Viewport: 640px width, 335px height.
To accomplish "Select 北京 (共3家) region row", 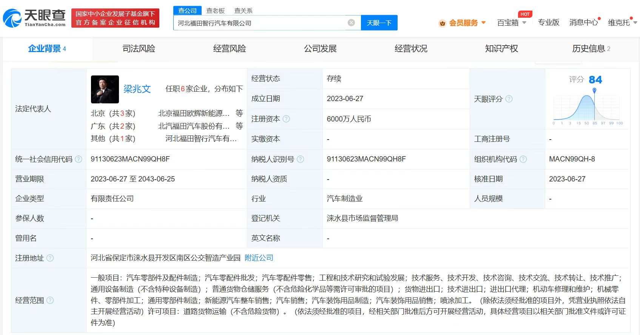I will click(113, 113).
